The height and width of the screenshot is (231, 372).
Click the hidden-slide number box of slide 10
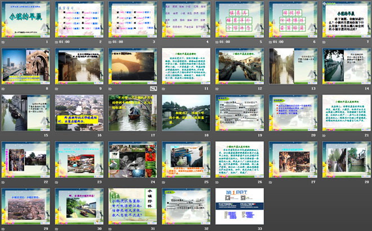(x=153, y=88)
